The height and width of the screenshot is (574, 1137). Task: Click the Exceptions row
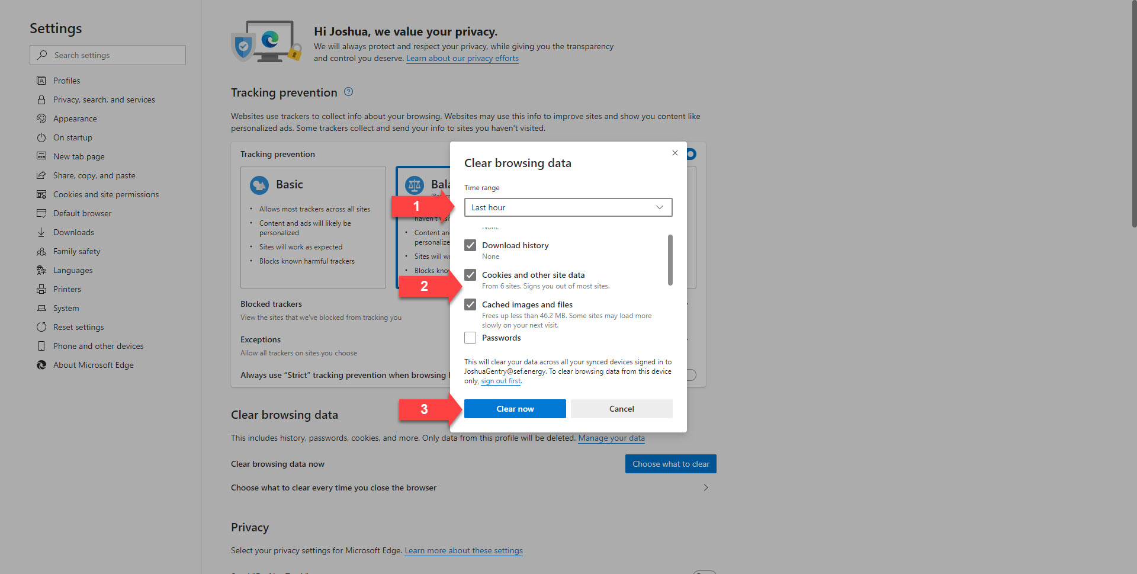(x=345, y=346)
